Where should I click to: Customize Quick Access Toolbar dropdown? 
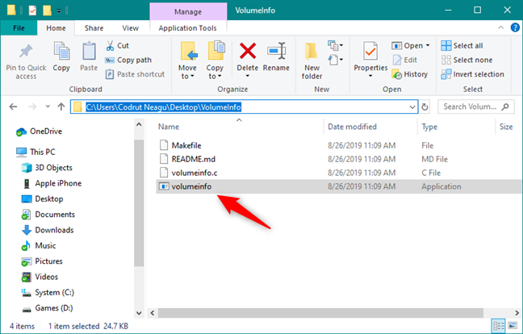pos(59,11)
